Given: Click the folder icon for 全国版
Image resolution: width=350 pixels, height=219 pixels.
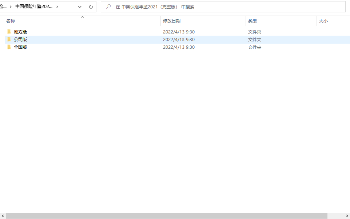Looking at the screenshot, I should coord(9,47).
